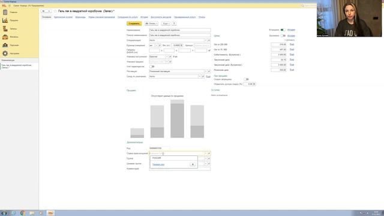The height and width of the screenshot is (216, 384).
Task: Expand the Поставщик dropdown arrow
Action: (205, 71)
